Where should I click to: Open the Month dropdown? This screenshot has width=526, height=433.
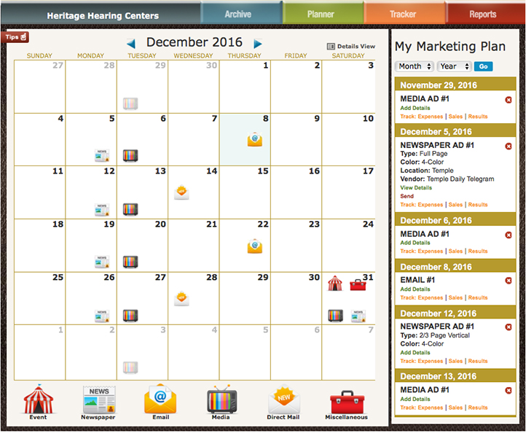click(415, 66)
